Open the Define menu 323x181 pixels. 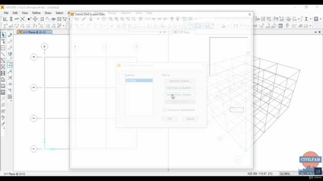tap(36, 13)
